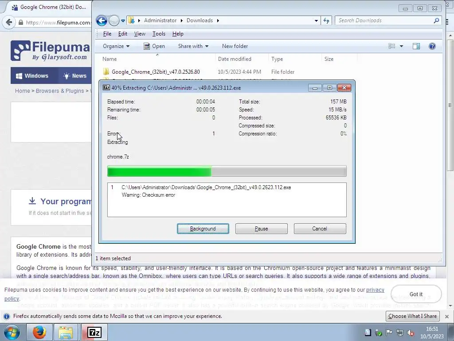Screen dimensions: 454x341
Task: Close the 7-Zip extraction dialog
Action: [344, 87]
